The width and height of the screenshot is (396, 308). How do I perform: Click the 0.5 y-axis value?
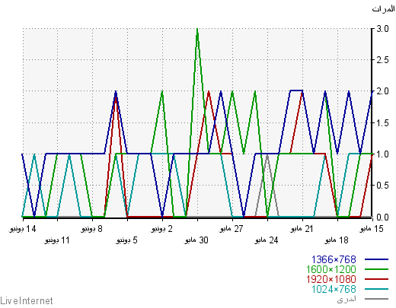(x=382, y=186)
